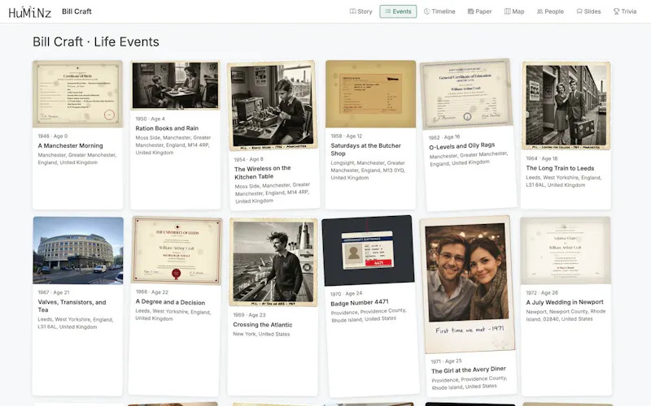Image resolution: width=651 pixels, height=406 pixels.
Task: Click the title 'O-Levels and Oily Rags'
Action: point(461,146)
